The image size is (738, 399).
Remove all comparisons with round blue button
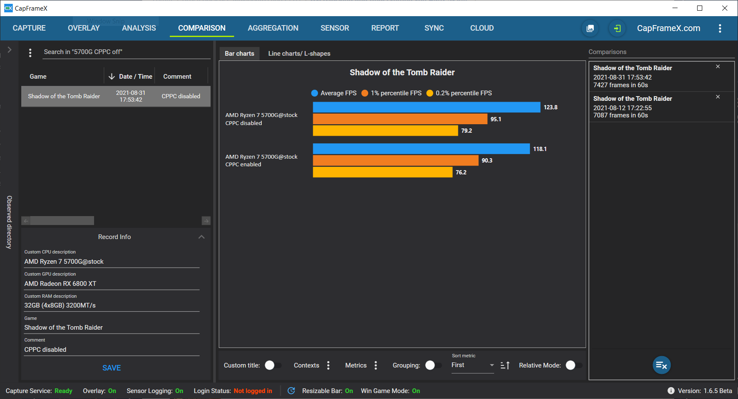[x=661, y=365]
